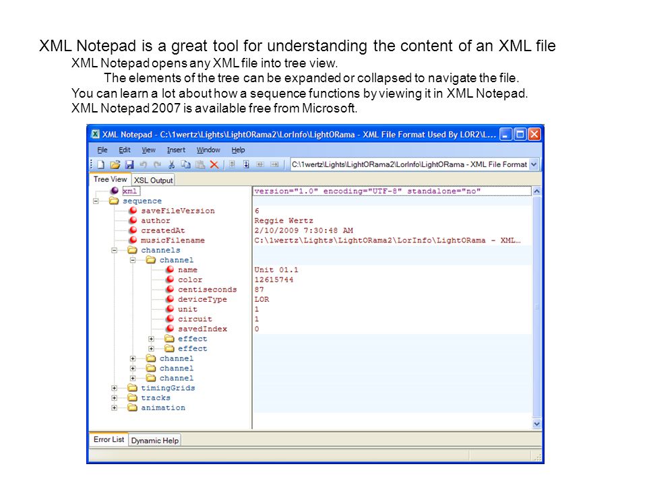
Task: Click the xml version encoding value field
Action: [x=392, y=191]
